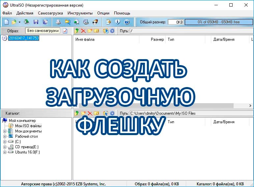Image resolution: width=254 pixels, height=187 pixels.
Task: Click the burn CD image flame icon
Action: [95, 22]
